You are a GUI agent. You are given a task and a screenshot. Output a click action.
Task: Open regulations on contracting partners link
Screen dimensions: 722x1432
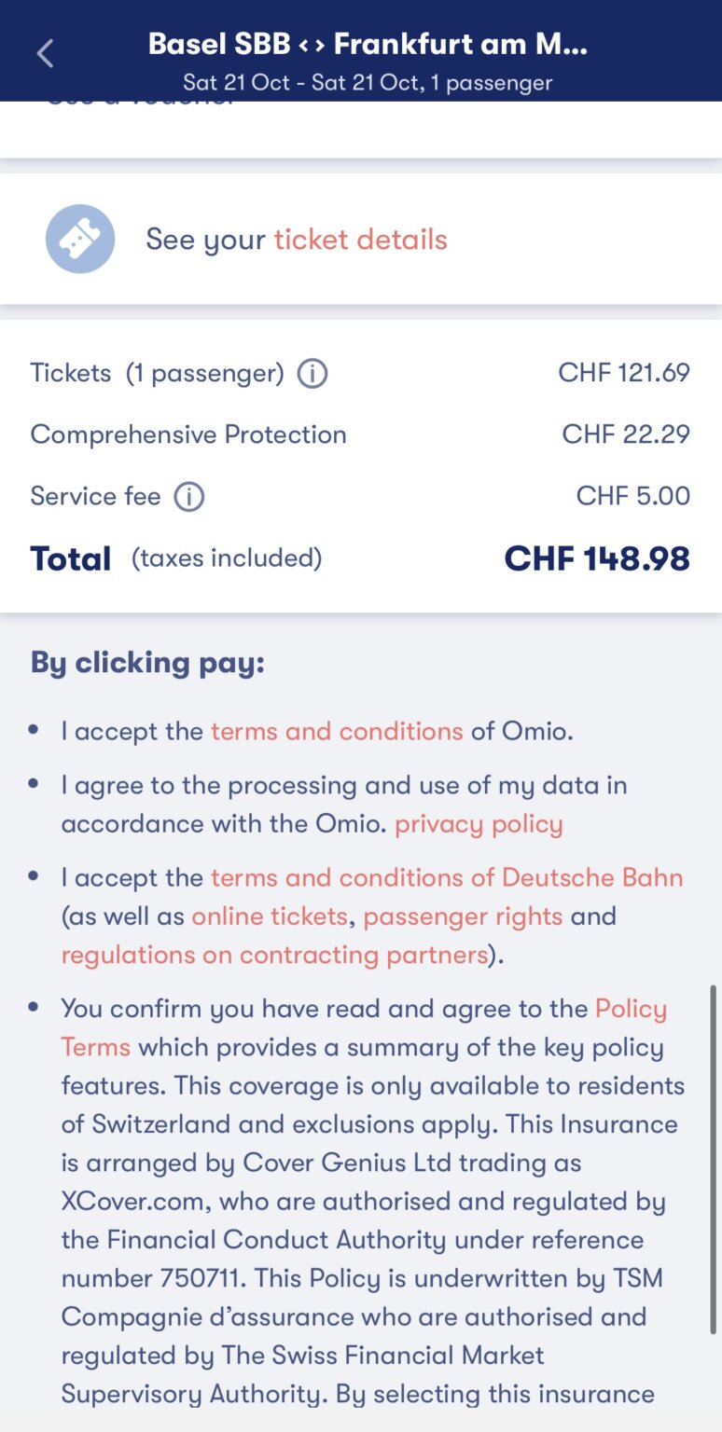275,955
